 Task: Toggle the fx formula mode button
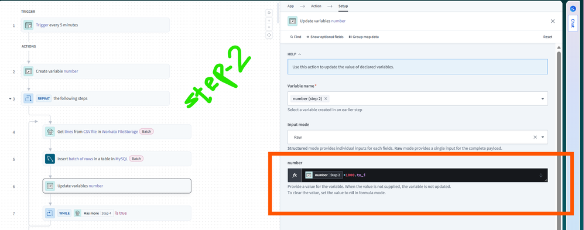[x=295, y=175]
